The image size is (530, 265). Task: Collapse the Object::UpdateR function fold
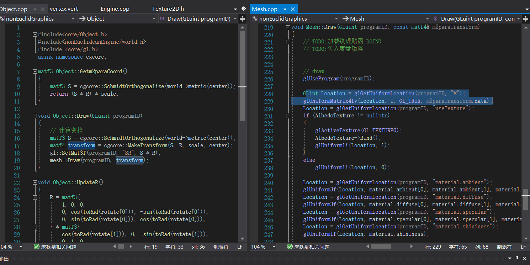pyautogui.click(x=35, y=182)
